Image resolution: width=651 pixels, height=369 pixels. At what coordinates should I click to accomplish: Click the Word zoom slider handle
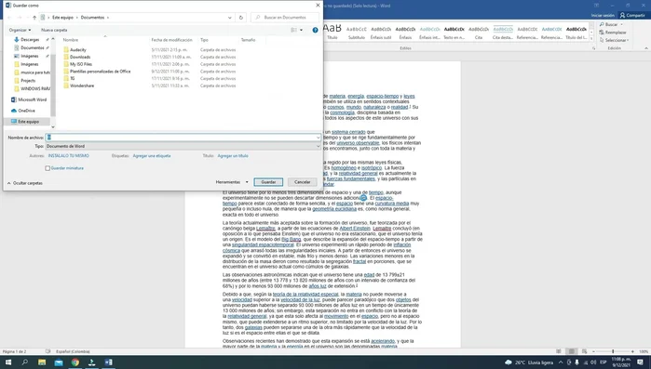(613, 351)
